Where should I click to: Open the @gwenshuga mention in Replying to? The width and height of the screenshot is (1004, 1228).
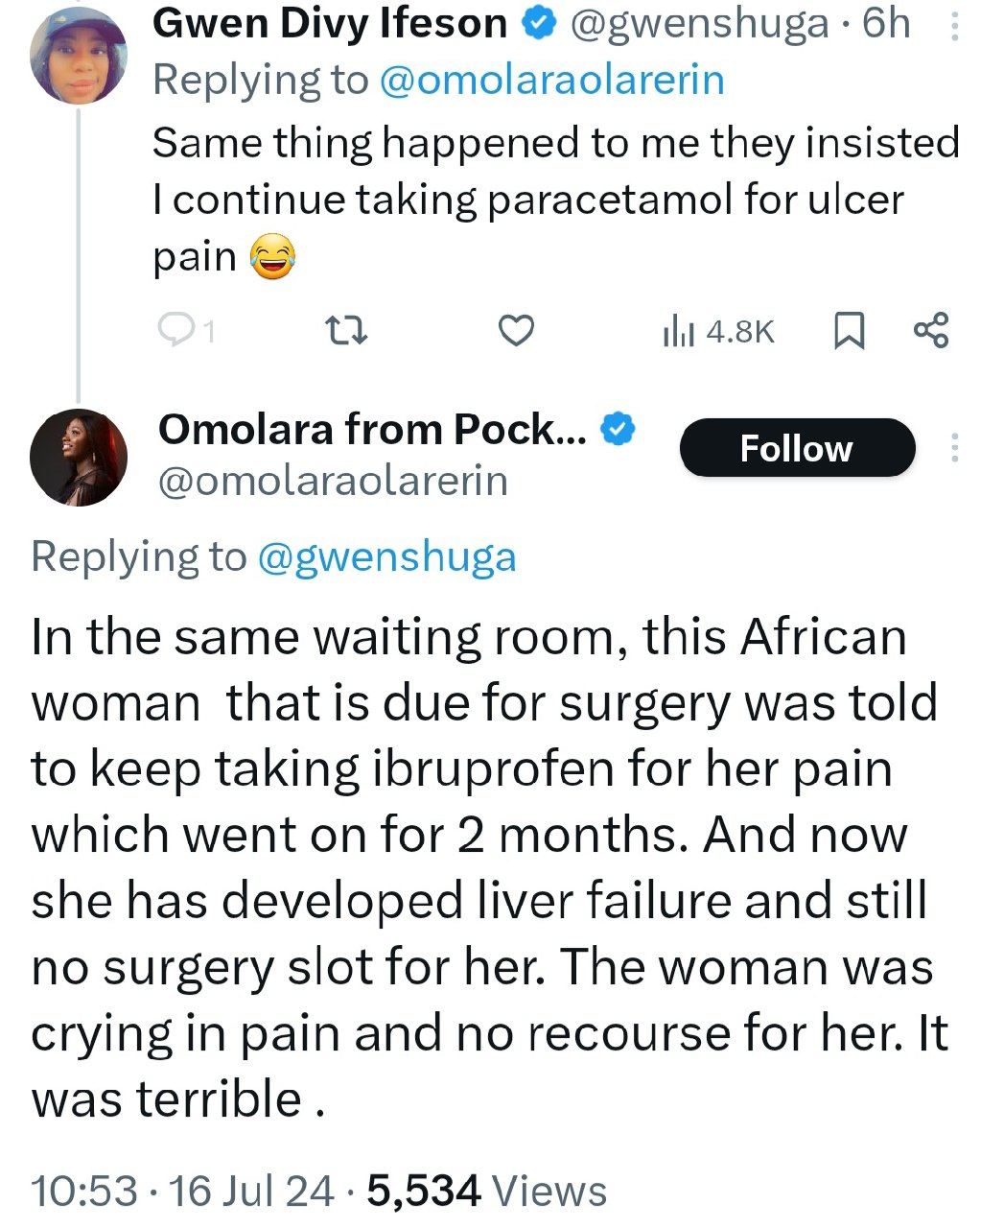[x=386, y=556]
